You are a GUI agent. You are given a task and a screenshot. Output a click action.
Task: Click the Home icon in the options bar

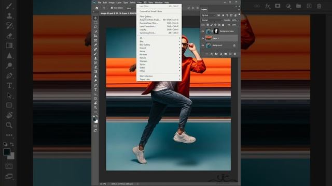tap(97, 8)
